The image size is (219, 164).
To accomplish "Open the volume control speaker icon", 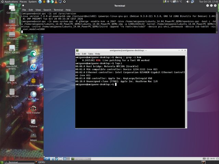I will [x=188, y=2].
